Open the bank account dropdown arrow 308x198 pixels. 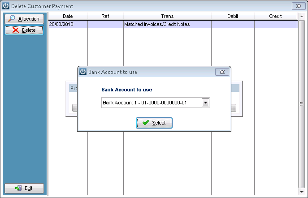[205, 103]
